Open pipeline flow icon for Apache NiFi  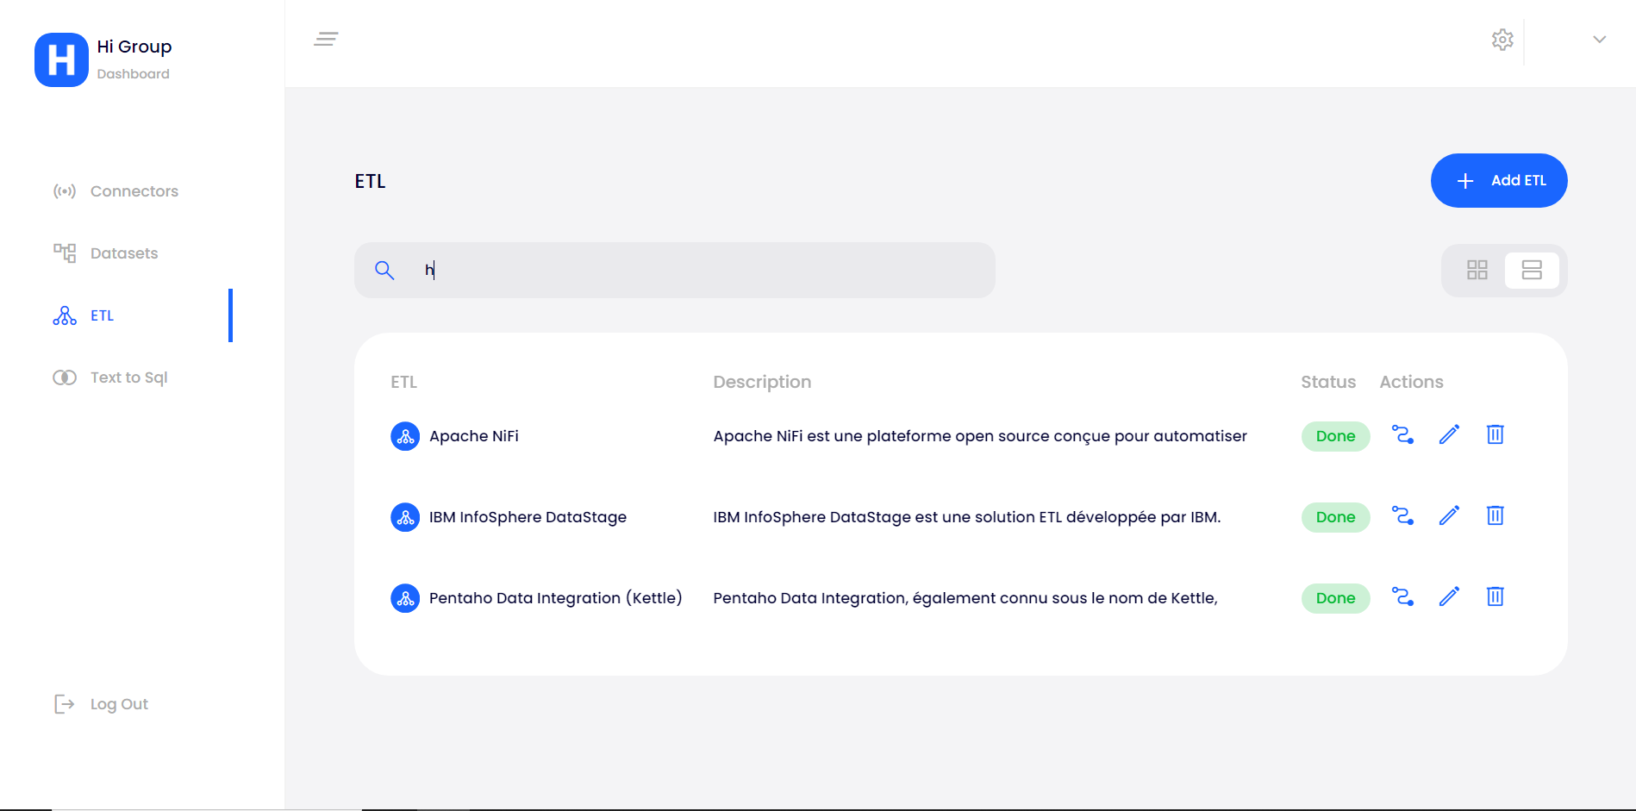coord(1402,434)
